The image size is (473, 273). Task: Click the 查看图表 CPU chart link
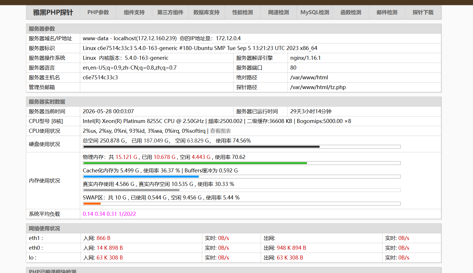[220, 131]
